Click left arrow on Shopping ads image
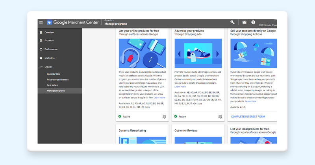315x165 pixels. click(178, 53)
